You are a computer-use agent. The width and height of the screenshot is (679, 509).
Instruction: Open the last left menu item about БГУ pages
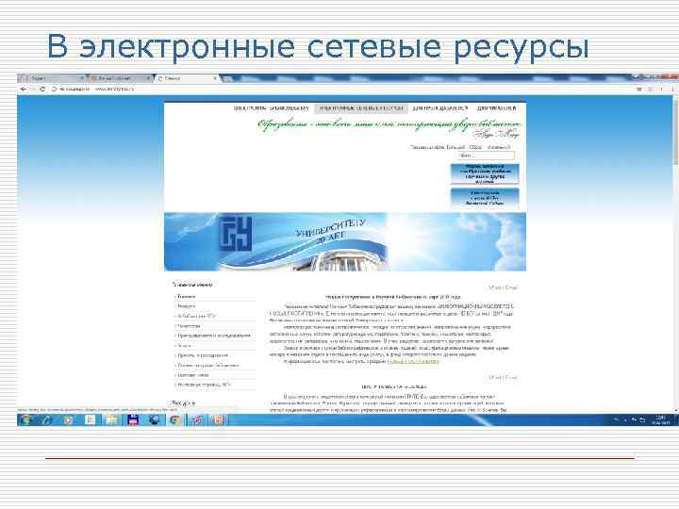[204, 385]
